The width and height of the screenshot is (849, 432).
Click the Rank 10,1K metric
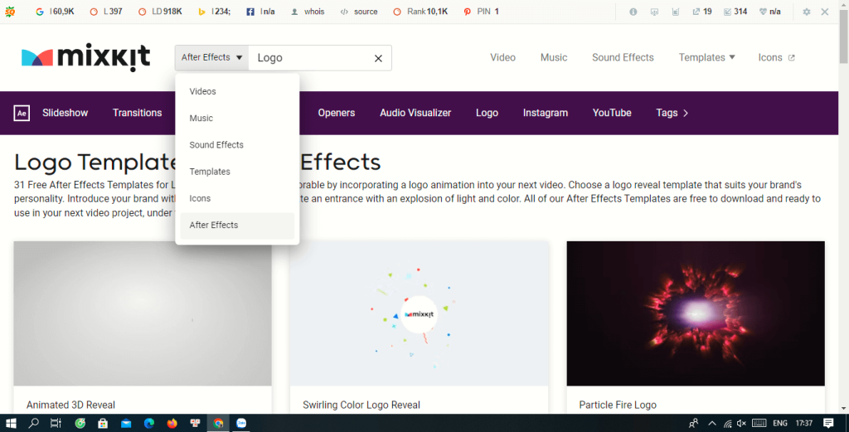click(x=420, y=12)
